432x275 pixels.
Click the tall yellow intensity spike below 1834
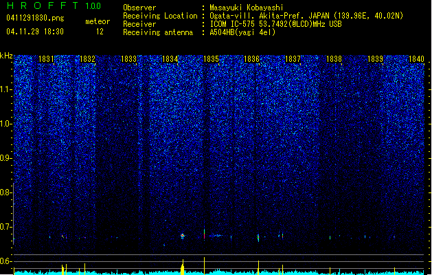(x=183, y=267)
